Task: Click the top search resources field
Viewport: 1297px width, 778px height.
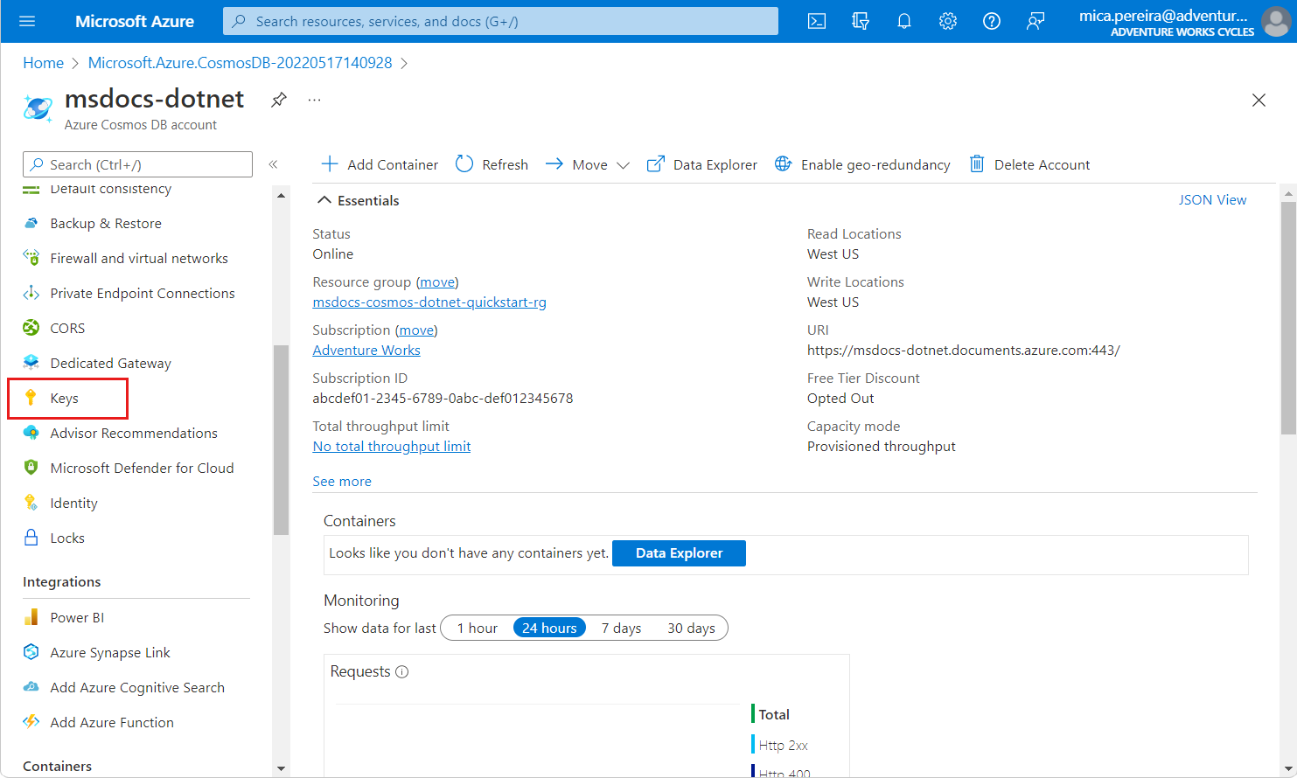Action: click(500, 21)
